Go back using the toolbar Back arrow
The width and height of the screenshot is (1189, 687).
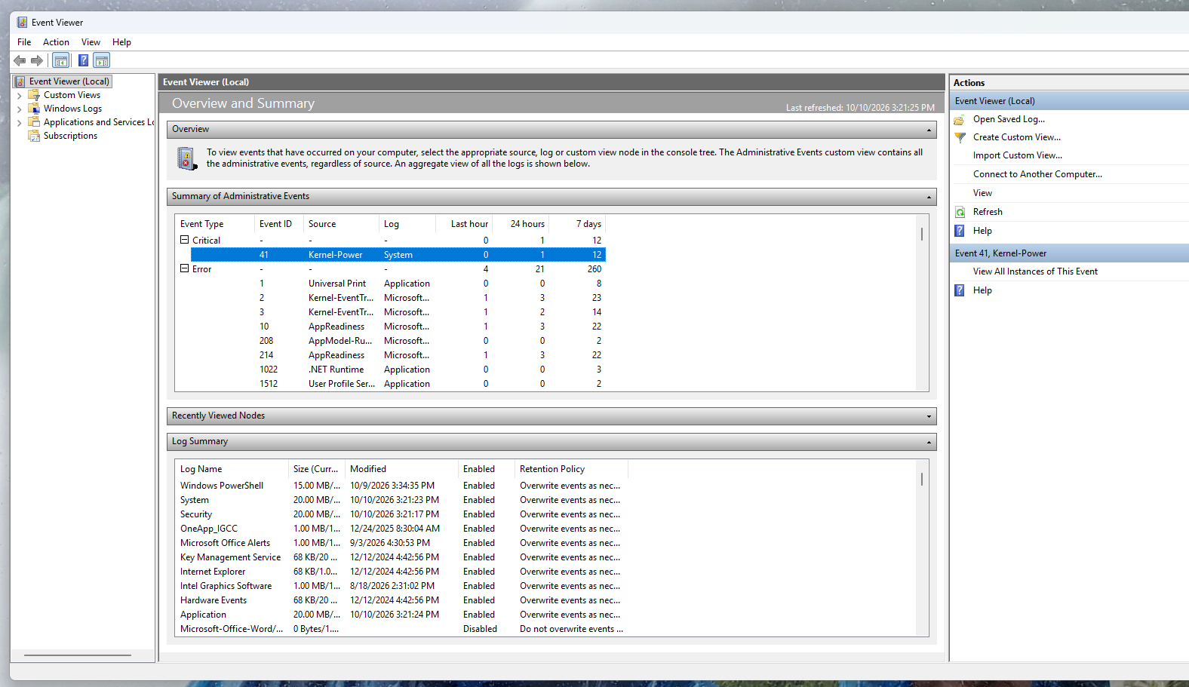point(20,60)
